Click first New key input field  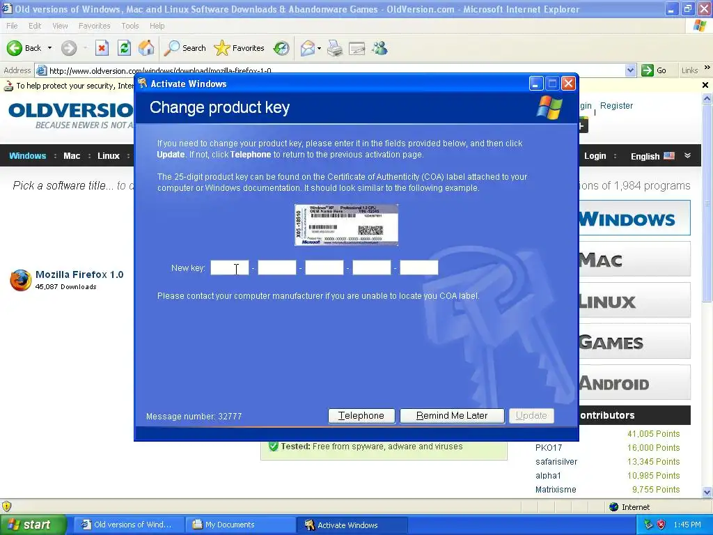pyautogui.click(x=230, y=267)
